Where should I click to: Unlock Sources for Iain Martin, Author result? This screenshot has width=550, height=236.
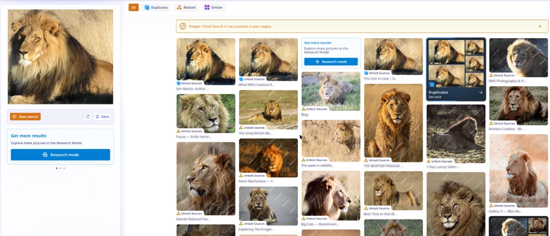click(190, 83)
